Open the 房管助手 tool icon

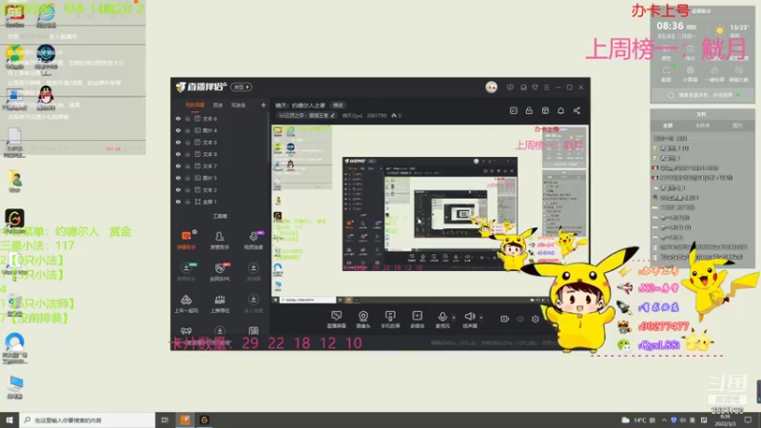220,241
